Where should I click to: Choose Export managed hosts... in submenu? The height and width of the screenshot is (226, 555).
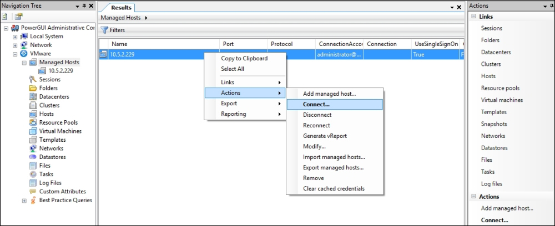click(x=335, y=168)
